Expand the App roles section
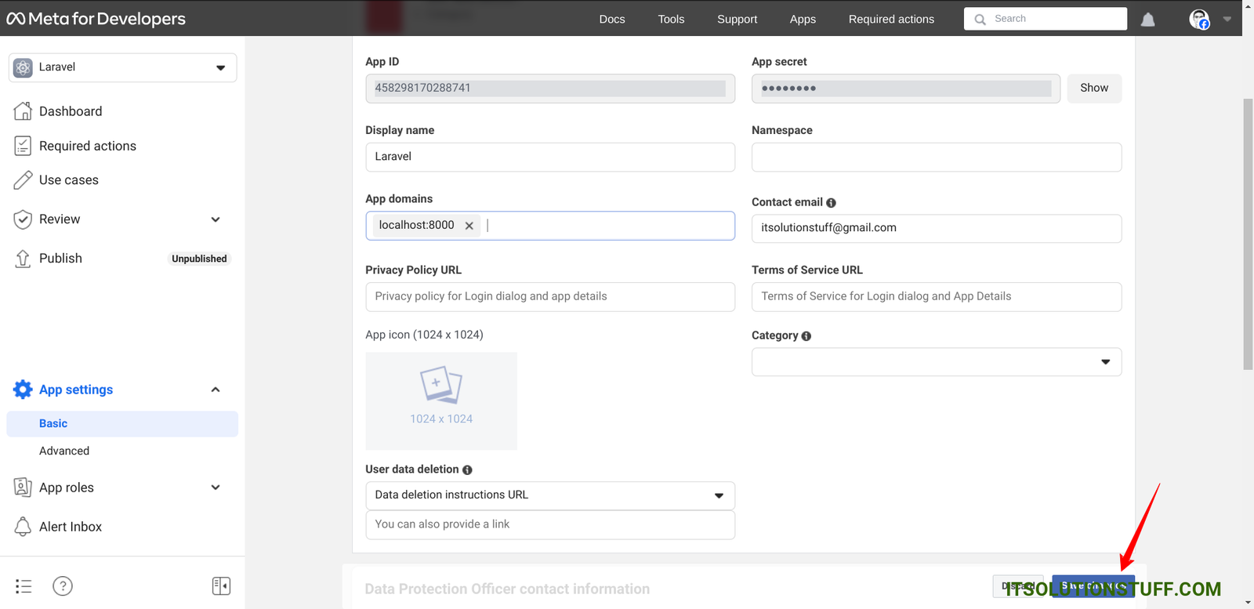This screenshot has width=1254, height=609. [216, 488]
